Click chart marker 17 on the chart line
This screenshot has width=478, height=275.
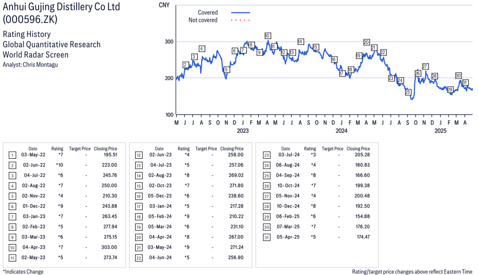341,73
